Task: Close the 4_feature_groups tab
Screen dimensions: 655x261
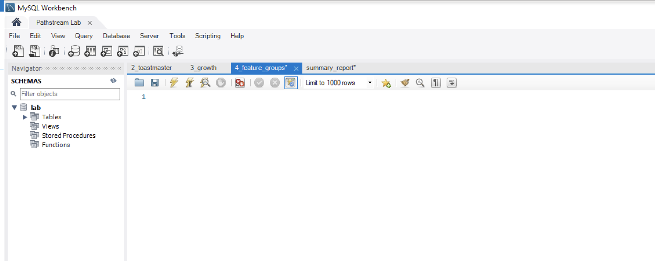Action: pyautogui.click(x=296, y=68)
